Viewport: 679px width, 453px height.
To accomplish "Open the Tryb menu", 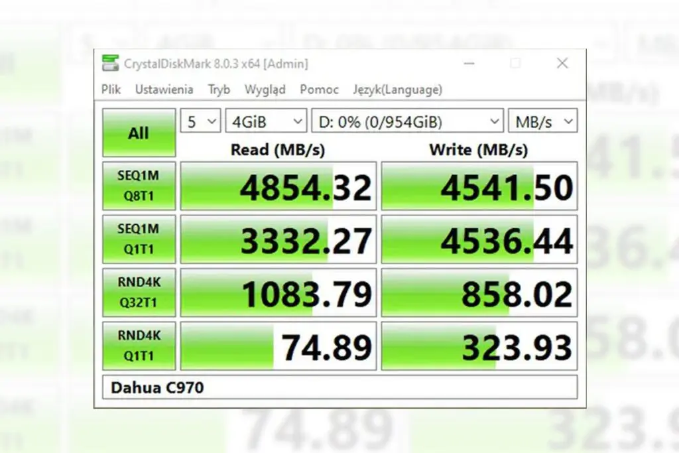I will click(x=219, y=89).
